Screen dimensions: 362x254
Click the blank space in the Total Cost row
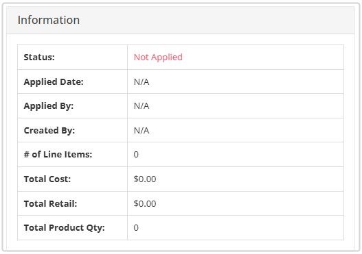click(251, 179)
